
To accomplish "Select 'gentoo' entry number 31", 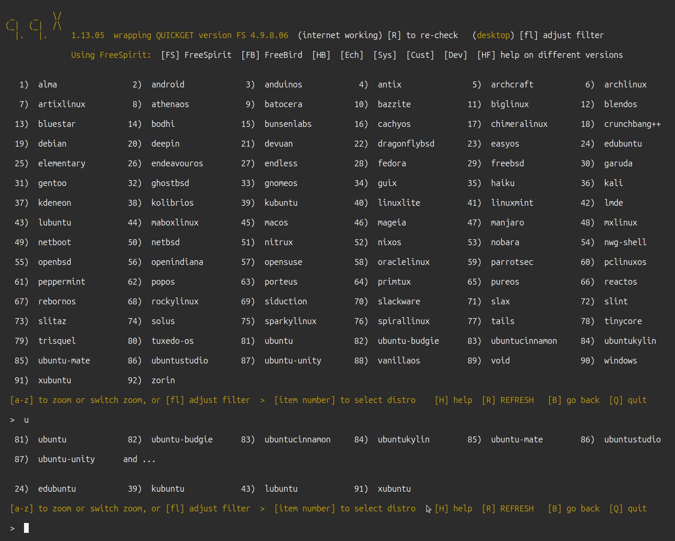I will tap(52, 183).
